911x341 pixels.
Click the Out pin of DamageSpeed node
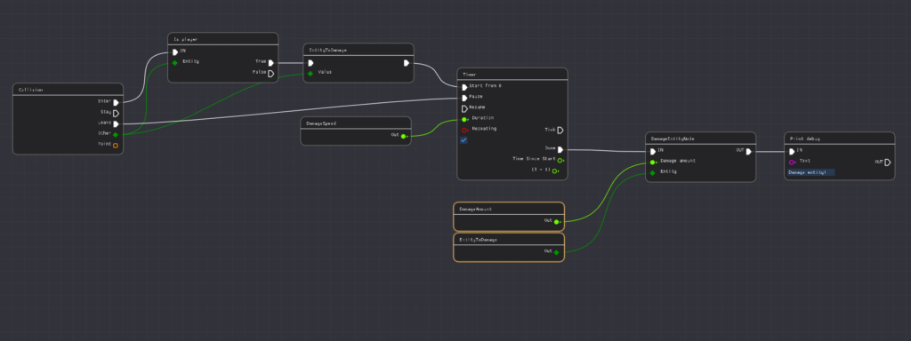point(404,136)
